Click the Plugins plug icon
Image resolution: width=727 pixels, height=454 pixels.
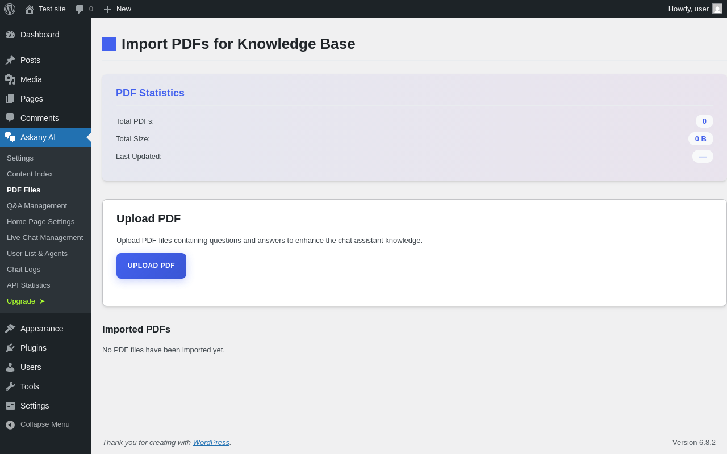pyautogui.click(x=10, y=348)
